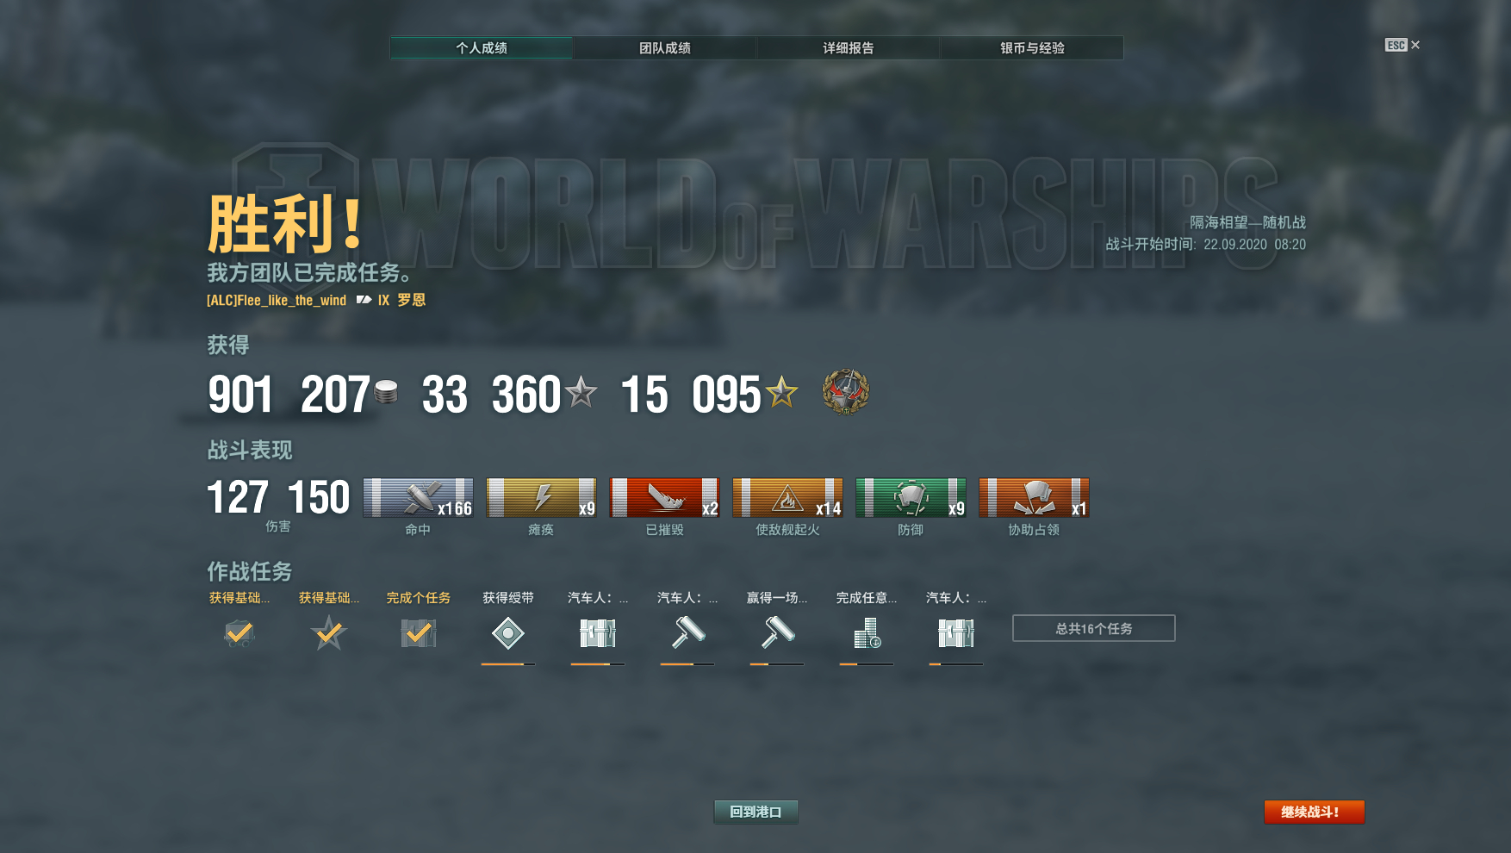Open the 赢得一场 paint roller mission icon
Screen dimensions: 1511x853
click(x=777, y=632)
